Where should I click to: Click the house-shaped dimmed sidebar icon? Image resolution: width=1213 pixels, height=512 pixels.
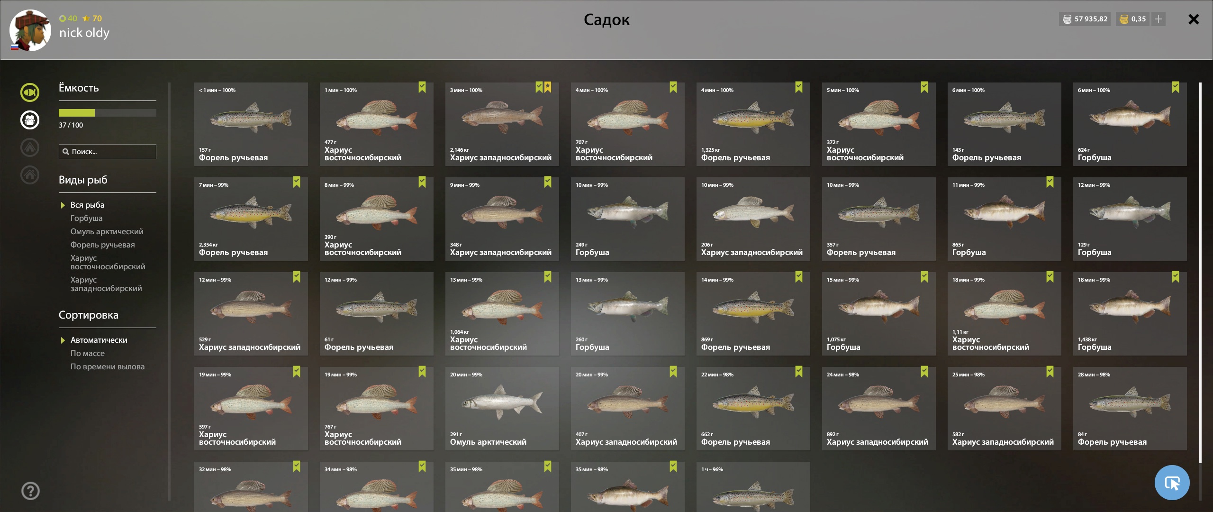30,175
